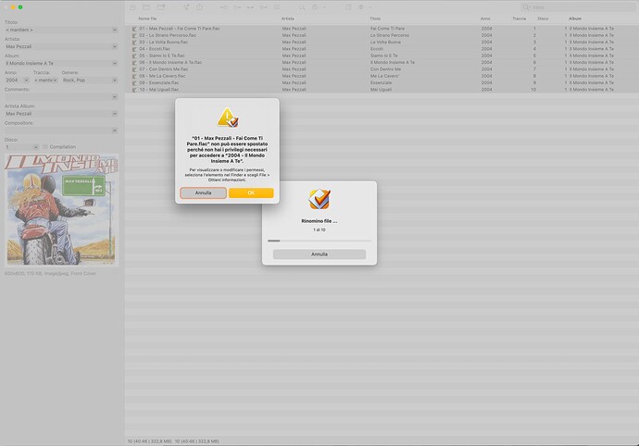Click the magnifier icon in the Filtro field
This screenshot has width=639, height=446.
pos(527,7)
